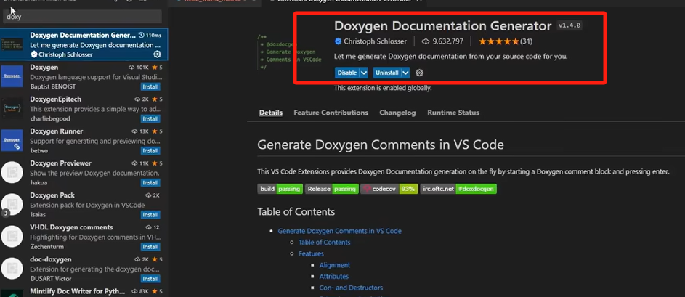Select the Doxygen Pack extension icon
The image size is (685, 297).
point(12,204)
